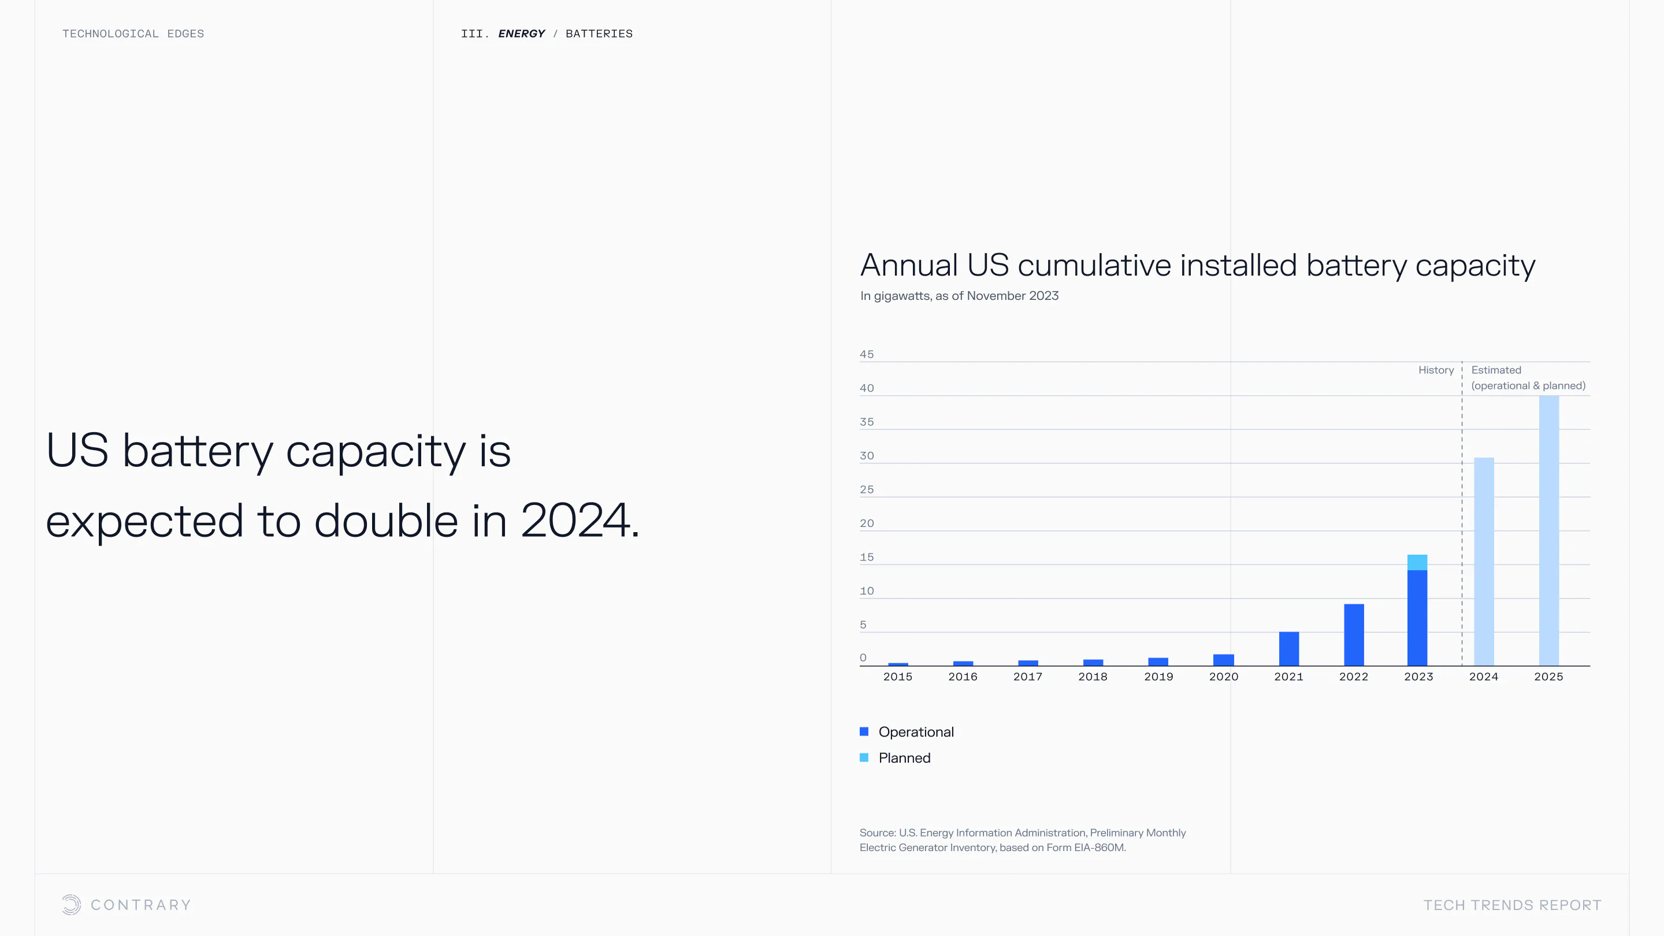This screenshot has width=1664, height=936.
Task: Click the Planned legend cyan square
Action: 864,757
